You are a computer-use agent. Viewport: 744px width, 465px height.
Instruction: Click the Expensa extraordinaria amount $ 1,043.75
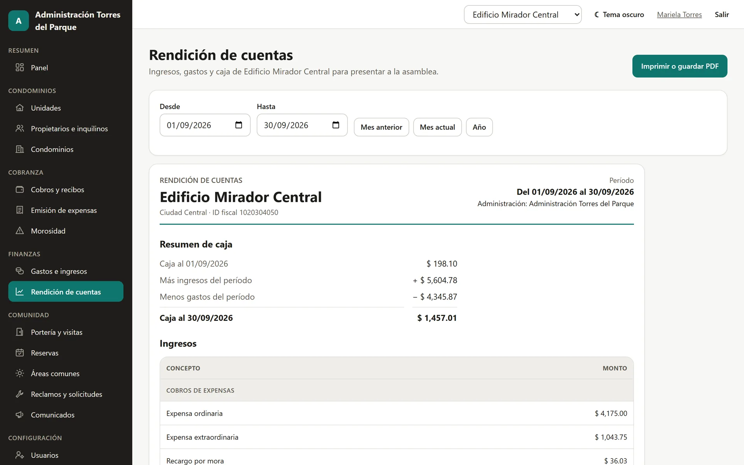[x=611, y=437]
